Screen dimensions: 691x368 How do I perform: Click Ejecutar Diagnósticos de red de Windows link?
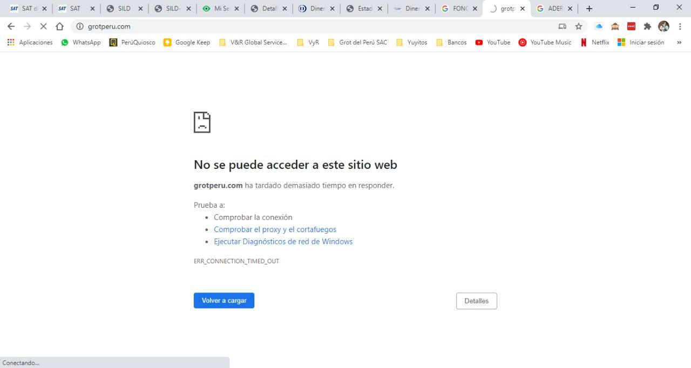(x=283, y=242)
